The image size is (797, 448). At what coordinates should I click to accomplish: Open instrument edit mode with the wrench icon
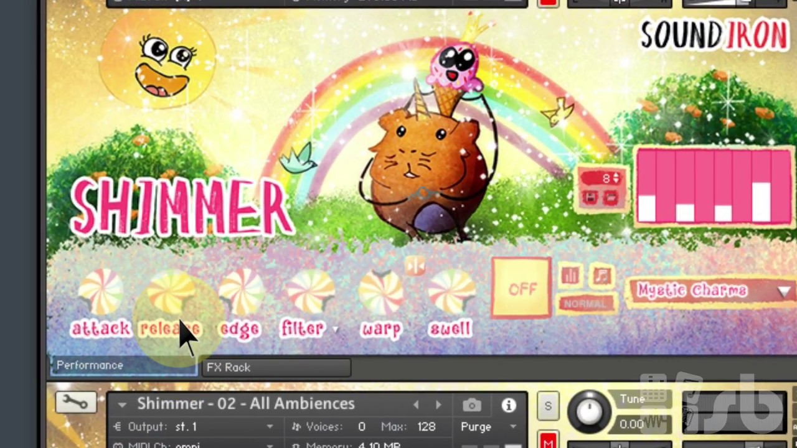(x=75, y=403)
